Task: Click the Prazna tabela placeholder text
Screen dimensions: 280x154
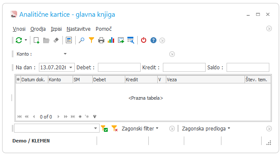Action: [146, 98]
